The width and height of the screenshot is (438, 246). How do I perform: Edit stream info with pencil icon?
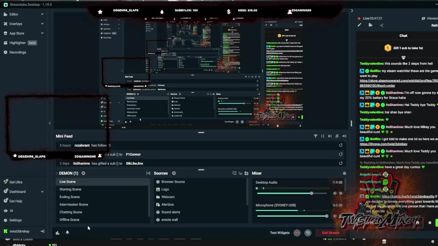(359, 25)
